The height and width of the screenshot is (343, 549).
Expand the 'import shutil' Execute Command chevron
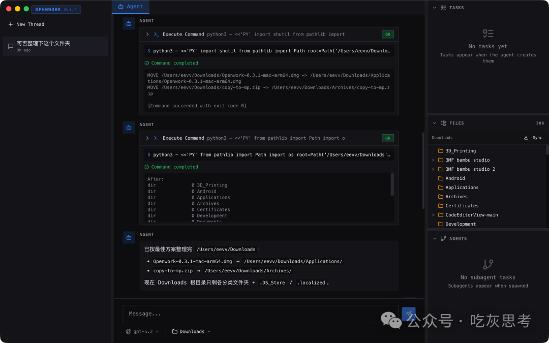(x=147, y=35)
